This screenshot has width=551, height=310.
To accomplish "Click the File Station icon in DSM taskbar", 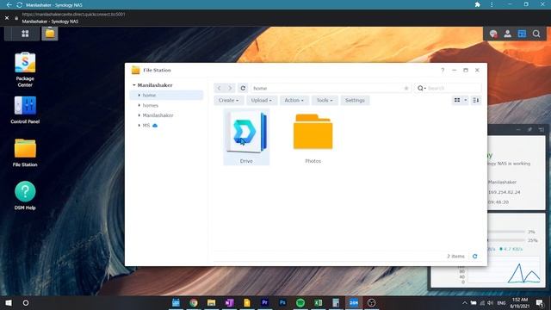I will point(50,34).
